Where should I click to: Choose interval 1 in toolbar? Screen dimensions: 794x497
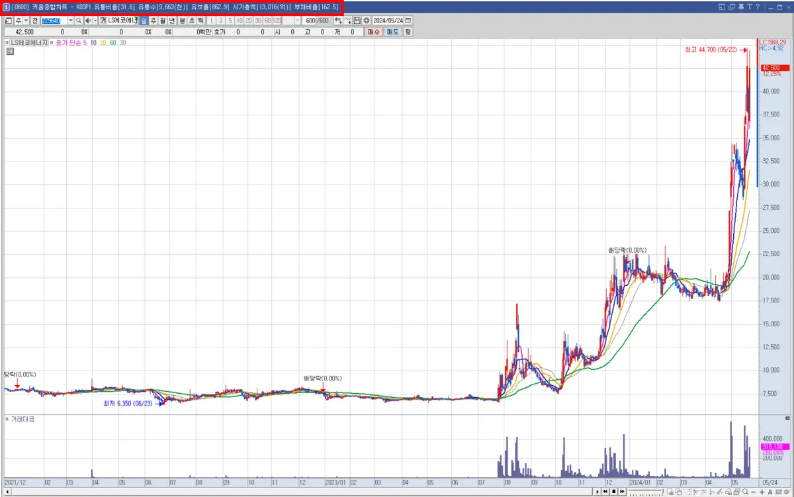pos(211,21)
